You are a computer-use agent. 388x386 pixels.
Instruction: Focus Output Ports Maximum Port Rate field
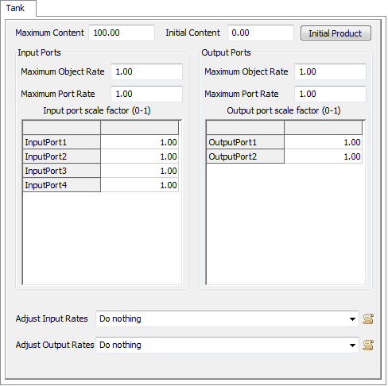pyautogui.click(x=330, y=94)
